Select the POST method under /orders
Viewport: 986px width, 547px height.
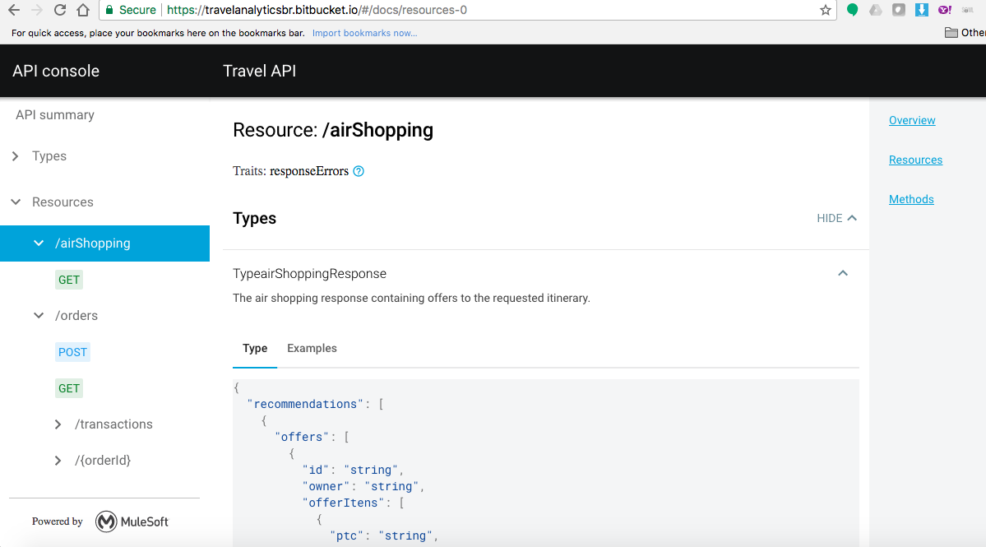[x=72, y=352]
